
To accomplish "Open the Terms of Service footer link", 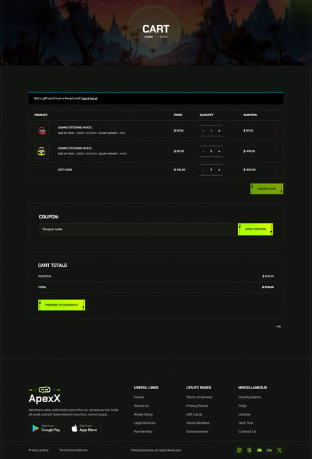I will tap(199, 397).
